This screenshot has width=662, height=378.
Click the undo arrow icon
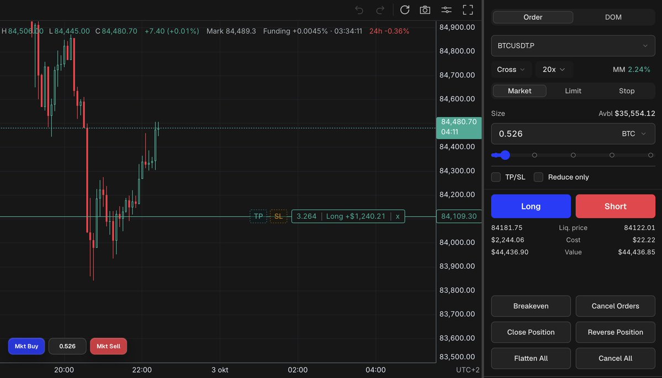pos(359,10)
